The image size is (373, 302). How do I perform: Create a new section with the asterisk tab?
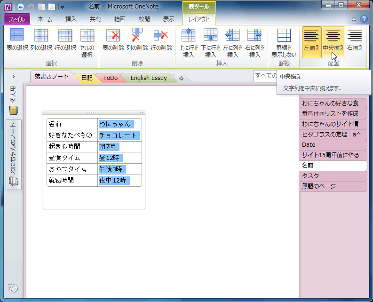point(181,78)
